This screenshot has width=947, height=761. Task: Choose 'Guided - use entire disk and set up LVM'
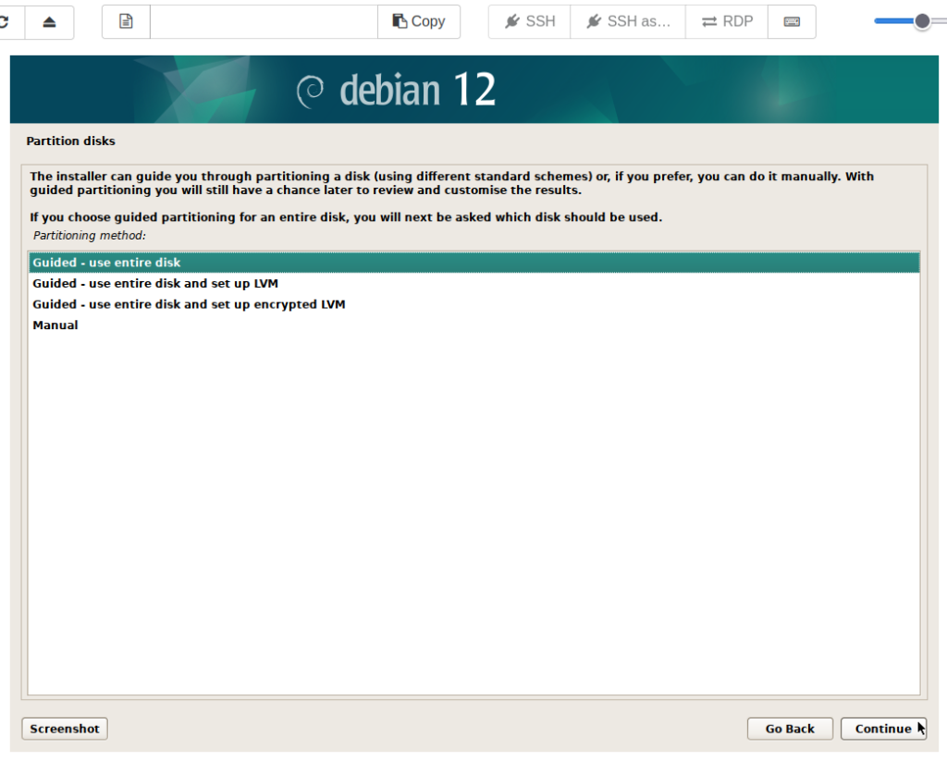[x=155, y=284]
